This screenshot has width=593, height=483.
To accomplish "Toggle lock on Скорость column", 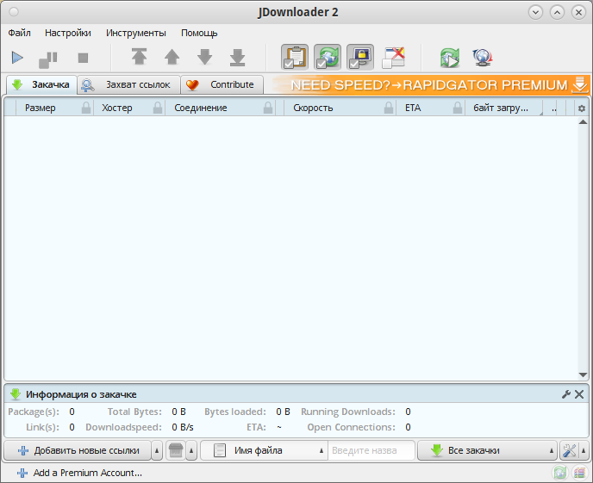I will pos(389,108).
